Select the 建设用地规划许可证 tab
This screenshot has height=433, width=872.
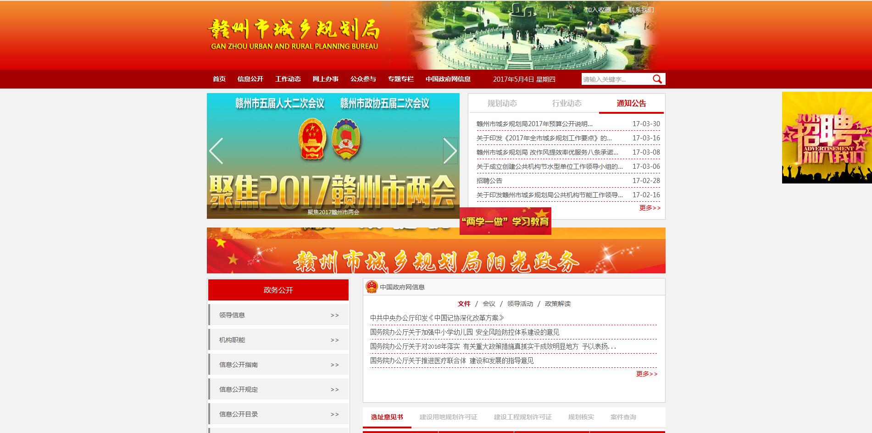point(448,417)
